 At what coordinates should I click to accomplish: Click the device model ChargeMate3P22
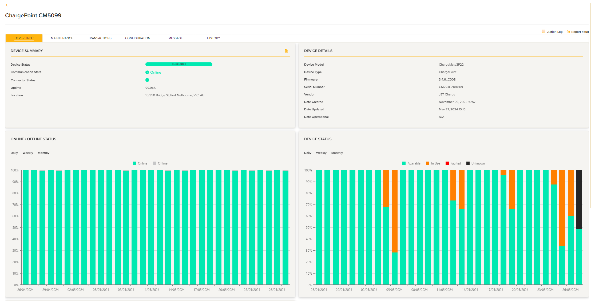coord(451,65)
